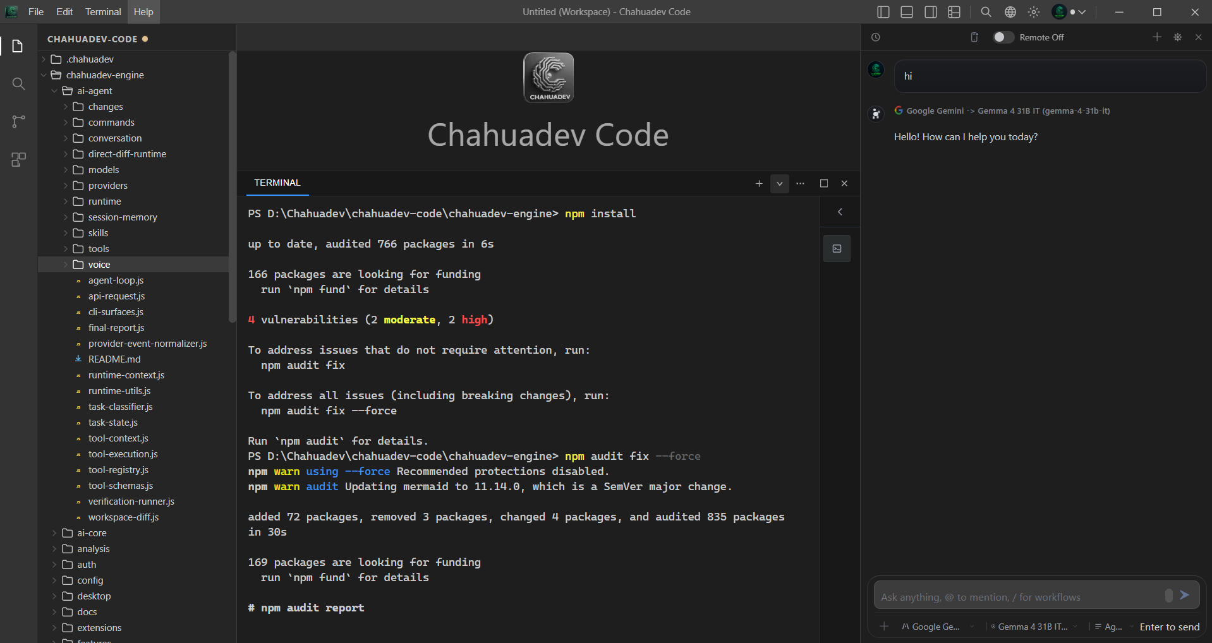Click the Chahuadev Code logo image
Screen dimensions: 1212x643
click(x=548, y=78)
